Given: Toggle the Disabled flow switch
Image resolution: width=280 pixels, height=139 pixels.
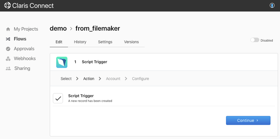Looking at the screenshot, I should [x=255, y=40].
